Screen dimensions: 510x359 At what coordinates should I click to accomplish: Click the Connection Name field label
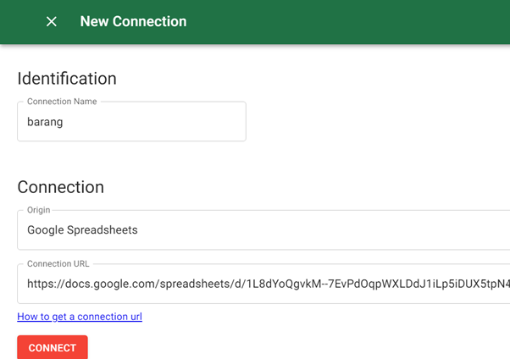coord(62,102)
